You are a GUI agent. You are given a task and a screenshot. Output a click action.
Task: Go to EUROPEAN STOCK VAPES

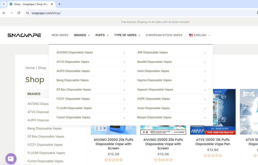164,35
